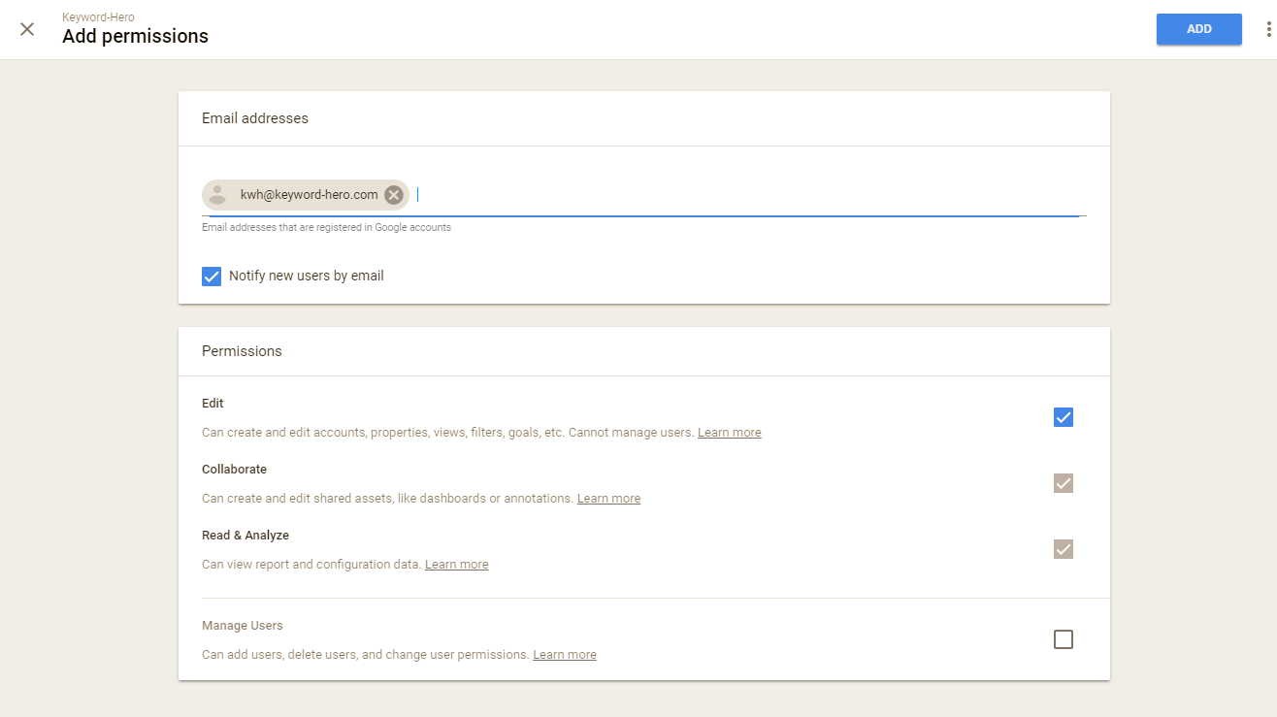Click the Read & Analyze permission label
The image size is (1277, 717).
246,536
